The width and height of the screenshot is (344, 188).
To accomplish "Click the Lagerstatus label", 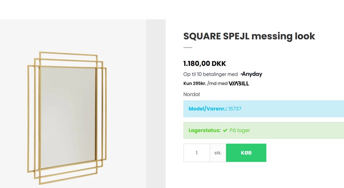I will [204, 130].
